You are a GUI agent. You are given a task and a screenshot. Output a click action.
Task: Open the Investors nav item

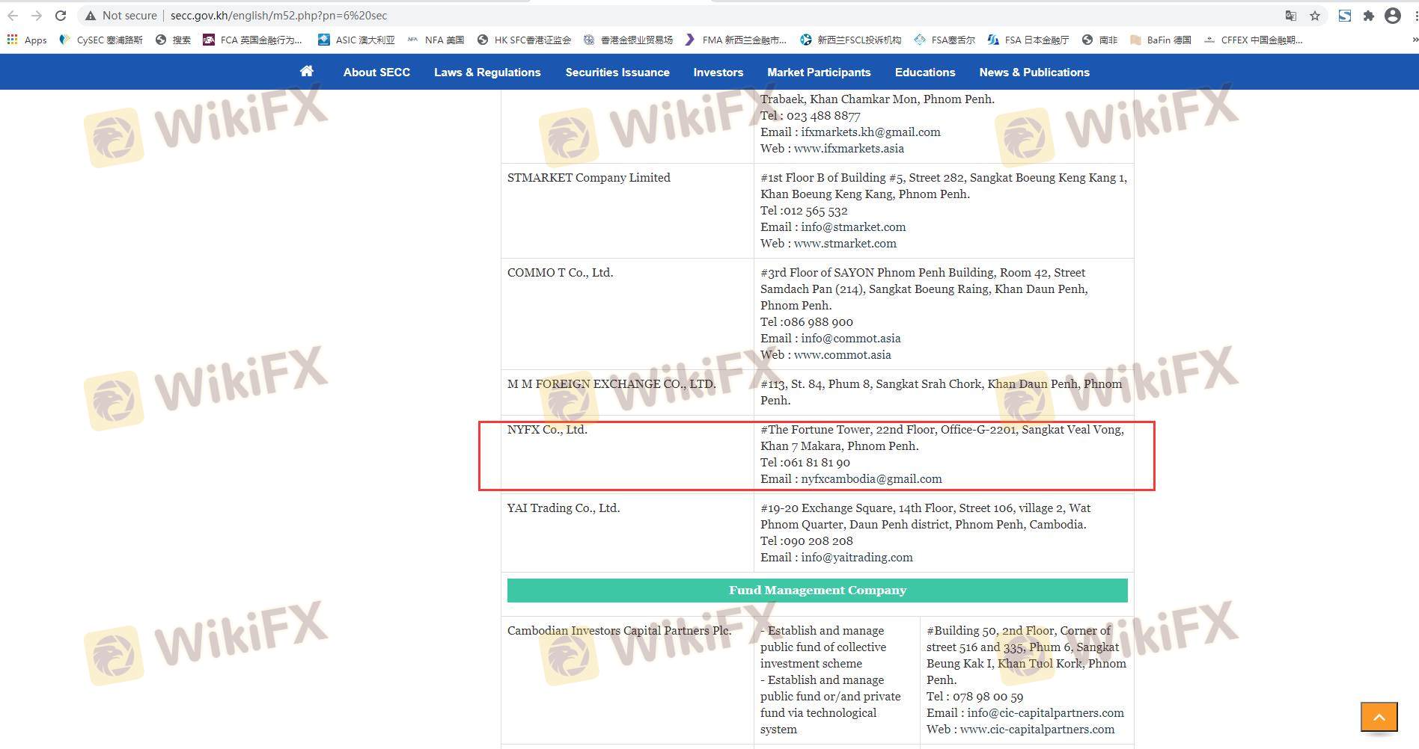[718, 73]
